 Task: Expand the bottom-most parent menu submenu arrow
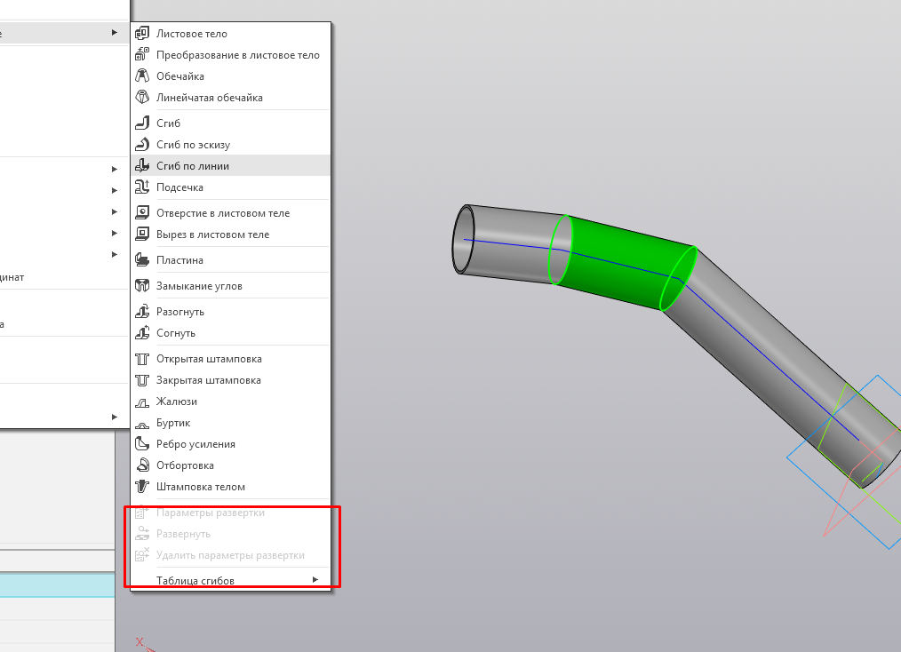[115, 417]
